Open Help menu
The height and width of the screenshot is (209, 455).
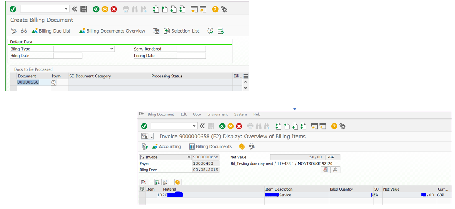pyautogui.click(x=257, y=114)
